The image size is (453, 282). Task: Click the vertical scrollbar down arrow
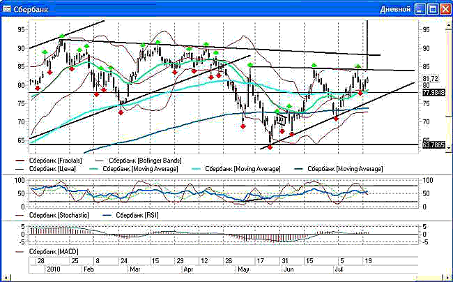click(448, 148)
